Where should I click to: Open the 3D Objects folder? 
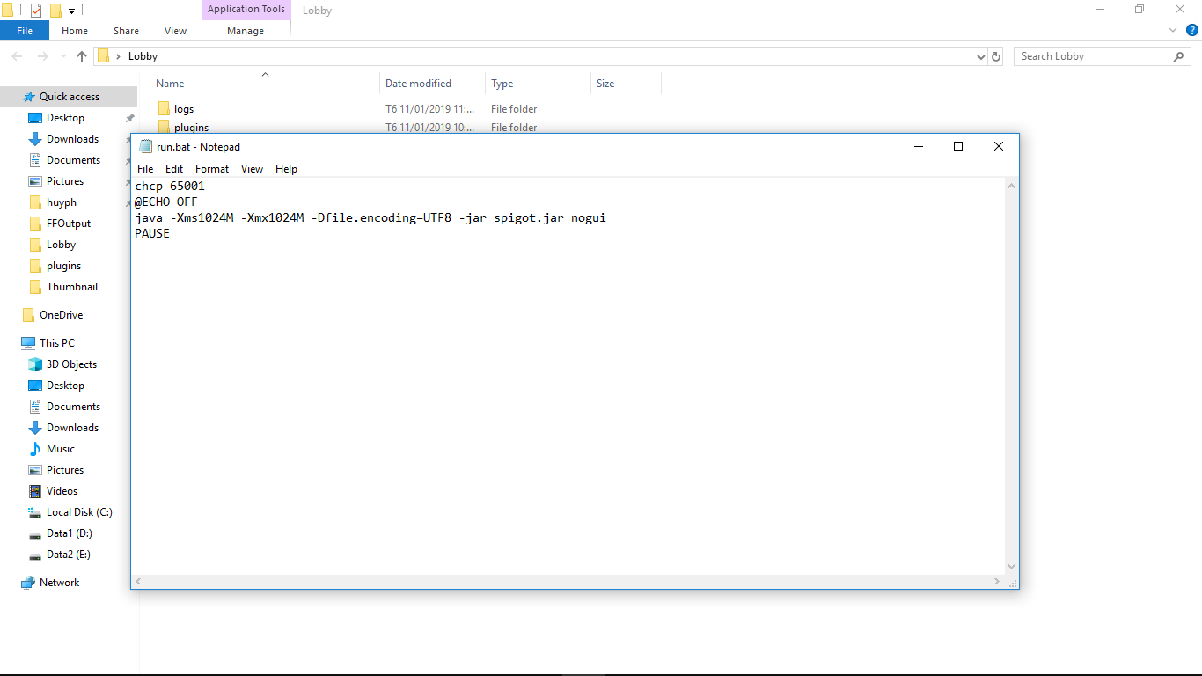coord(71,364)
